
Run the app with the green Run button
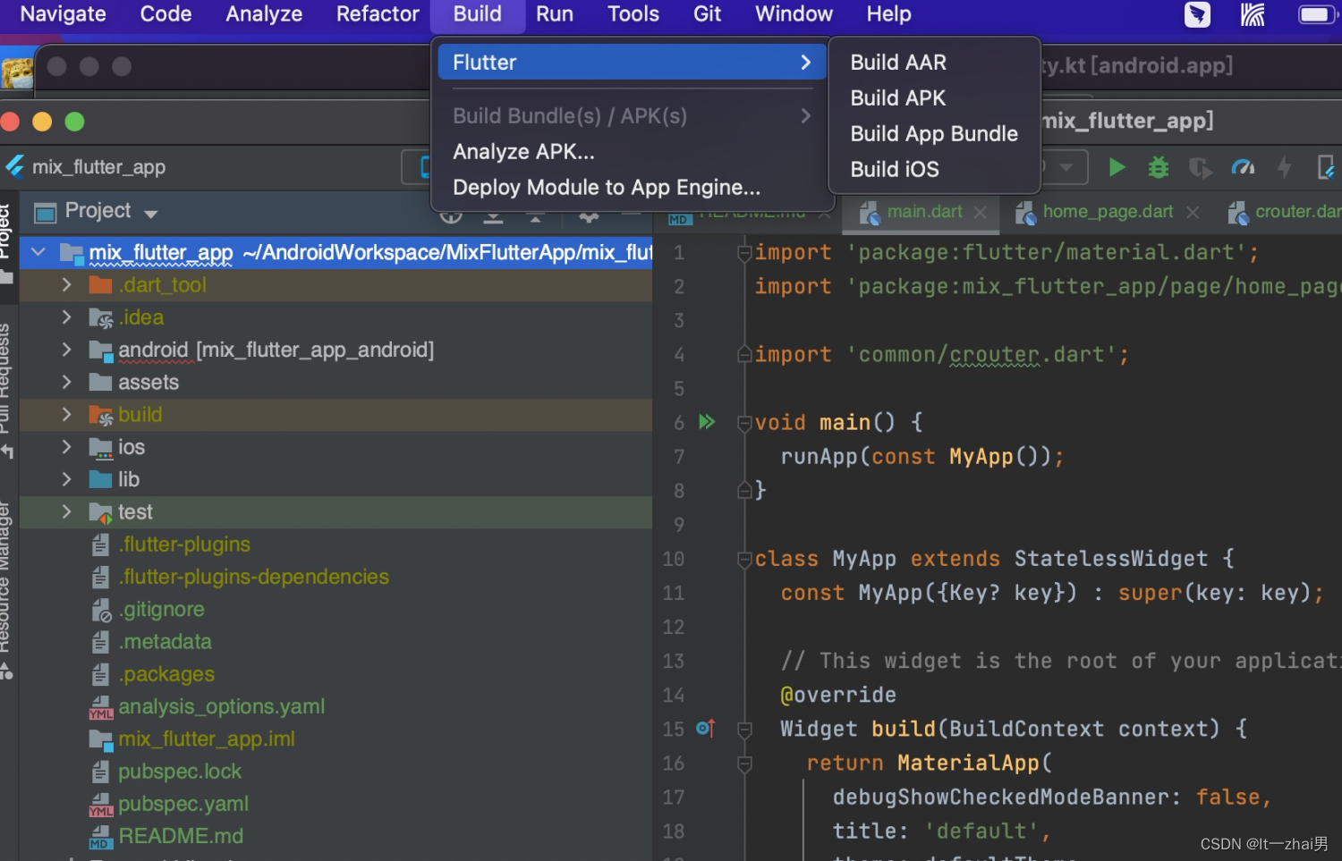[x=1117, y=167]
